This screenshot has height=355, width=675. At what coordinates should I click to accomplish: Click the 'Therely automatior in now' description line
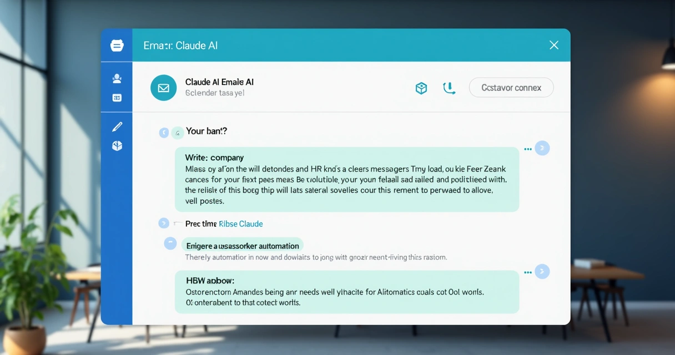coord(316,257)
